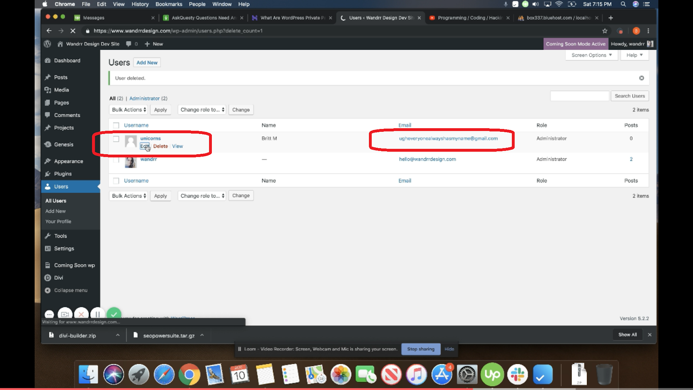Open the Bulk Actions dropdown
The image size is (693, 390).
click(x=128, y=110)
